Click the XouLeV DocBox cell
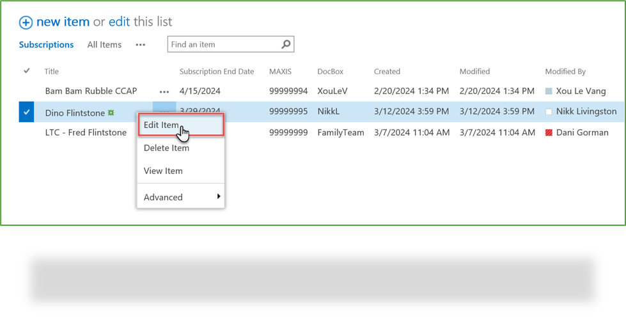The image size is (626, 318). click(x=333, y=91)
